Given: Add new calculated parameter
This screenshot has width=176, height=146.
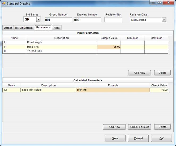Looking at the screenshot, I should tap(114, 127).
